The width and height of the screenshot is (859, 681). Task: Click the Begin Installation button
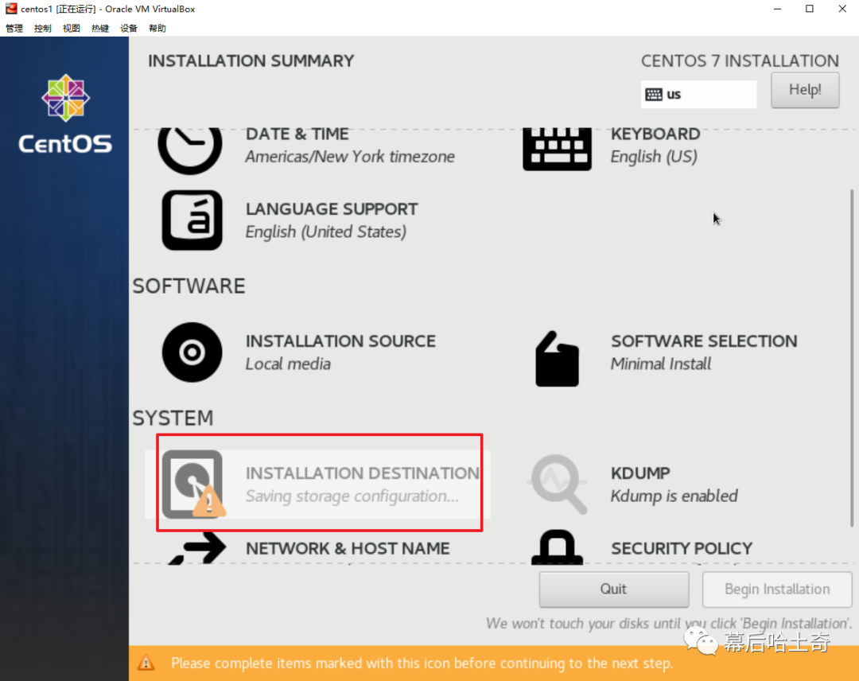coord(777,590)
